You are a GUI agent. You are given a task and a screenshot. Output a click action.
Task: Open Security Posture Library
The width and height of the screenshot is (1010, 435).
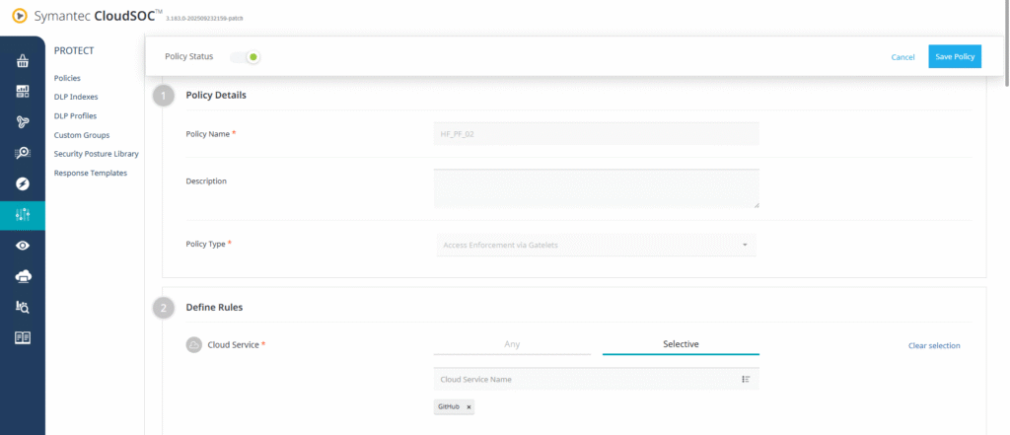click(x=96, y=154)
